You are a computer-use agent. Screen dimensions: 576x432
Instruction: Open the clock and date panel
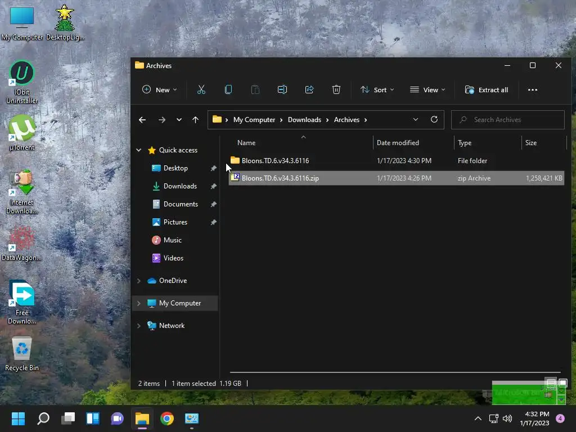tap(534, 418)
